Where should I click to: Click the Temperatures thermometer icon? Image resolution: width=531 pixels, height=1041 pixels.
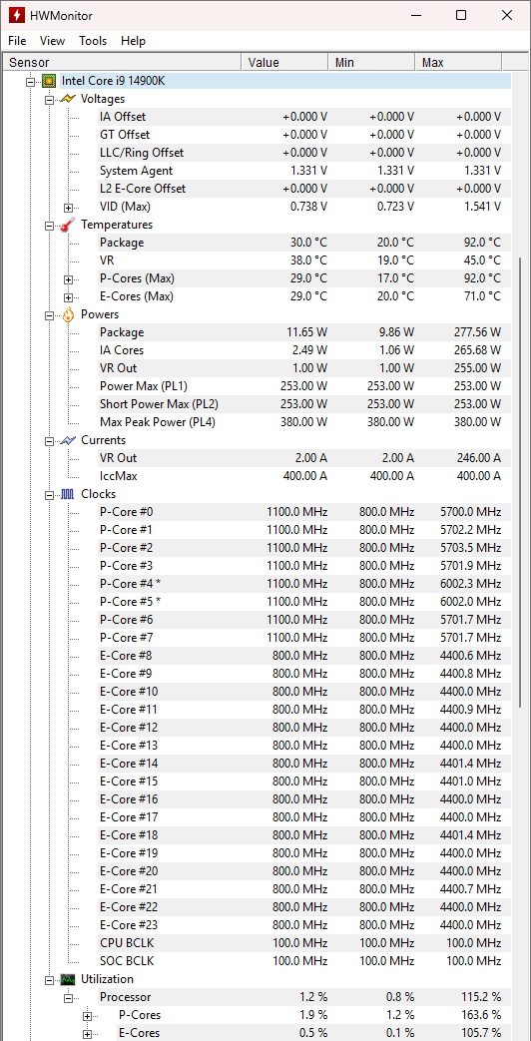point(68,225)
